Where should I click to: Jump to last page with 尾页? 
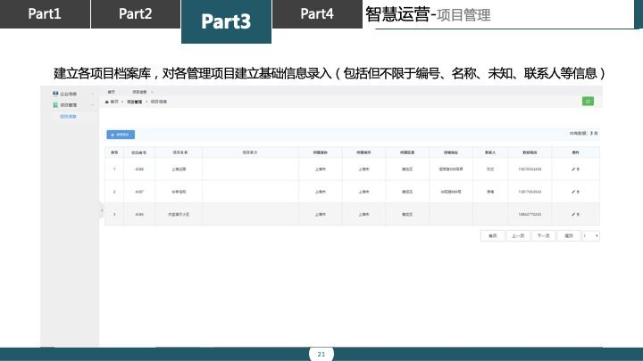pos(569,235)
